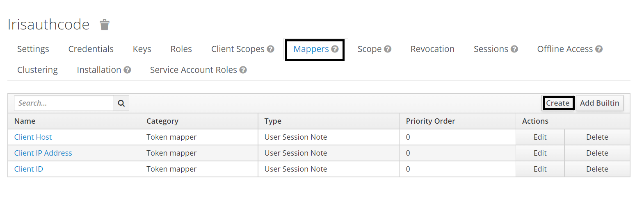Click the Add Builtin button
The width and height of the screenshot is (635, 197).
tap(599, 103)
